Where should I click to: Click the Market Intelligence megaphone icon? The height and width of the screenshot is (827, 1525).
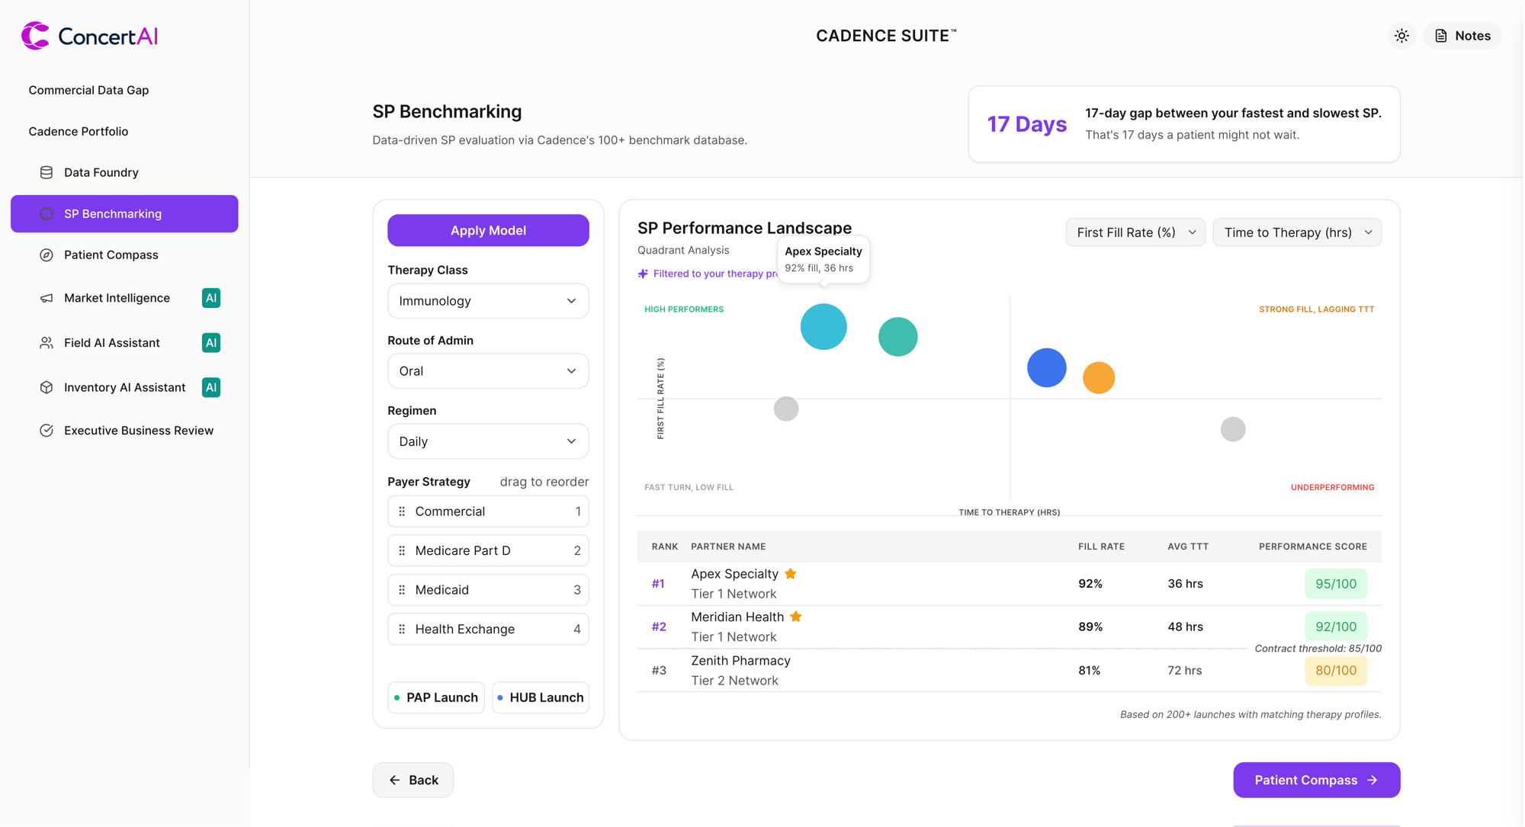tap(47, 297)
